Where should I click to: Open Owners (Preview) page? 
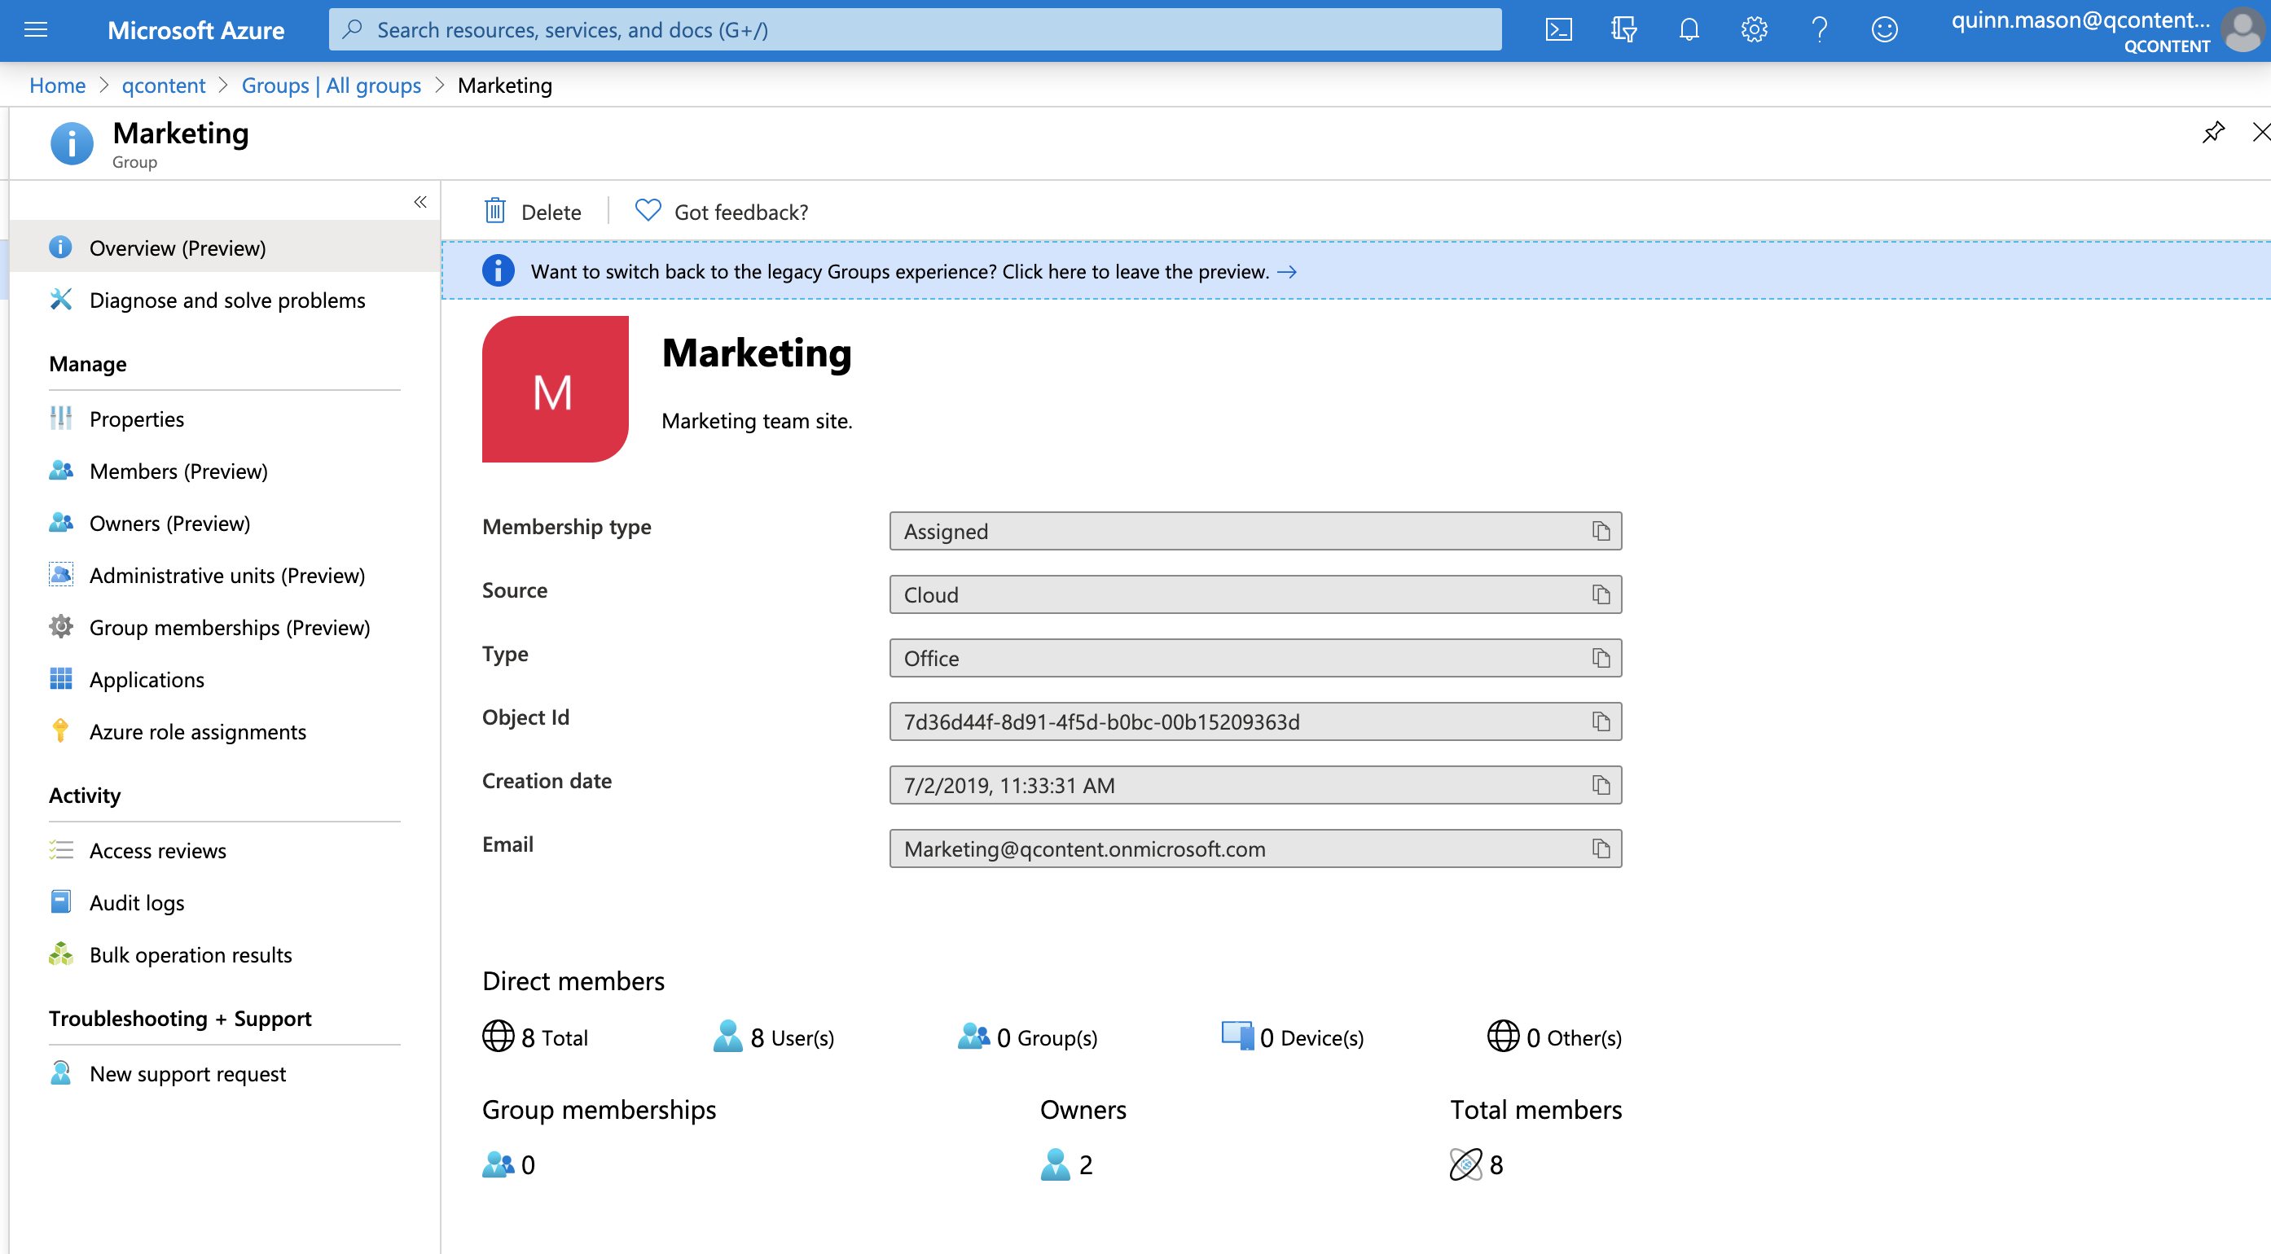coord(225,523)
